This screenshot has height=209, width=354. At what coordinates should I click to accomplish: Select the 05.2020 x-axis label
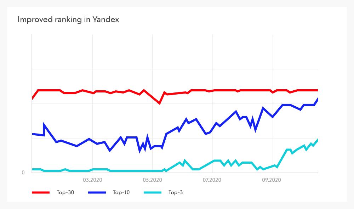[152, 180]
